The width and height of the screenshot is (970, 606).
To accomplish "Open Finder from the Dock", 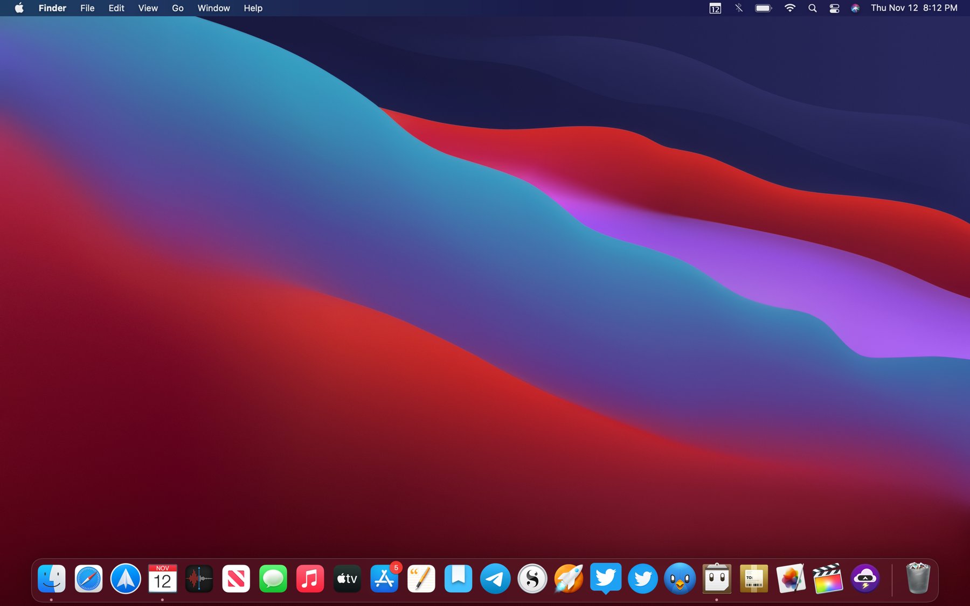I will (52, 579).
